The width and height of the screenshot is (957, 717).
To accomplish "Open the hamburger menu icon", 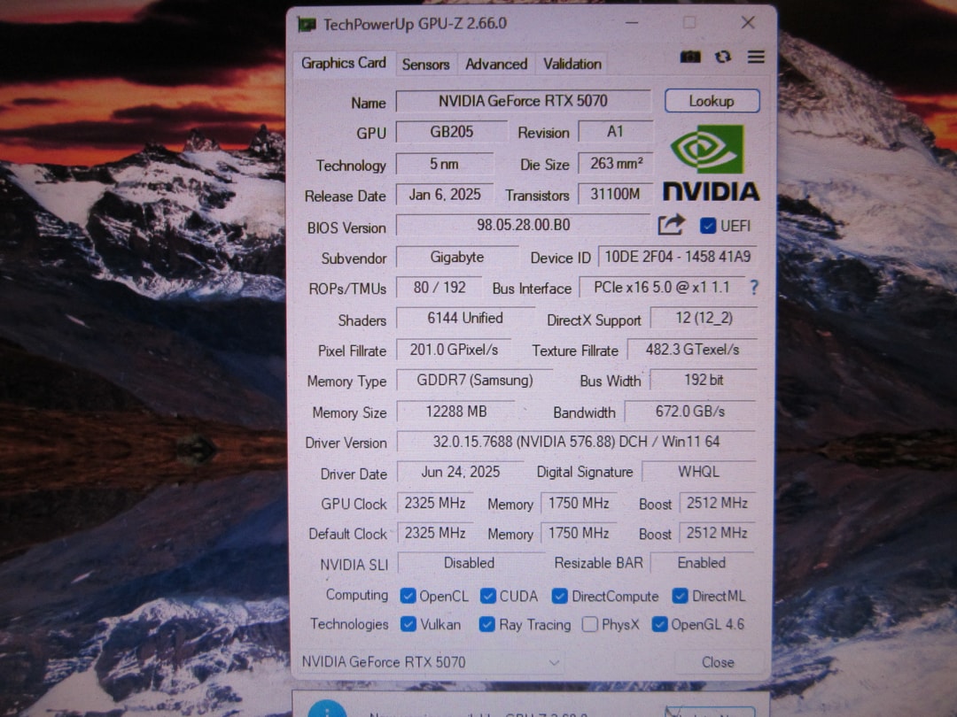I will [756, 57].
